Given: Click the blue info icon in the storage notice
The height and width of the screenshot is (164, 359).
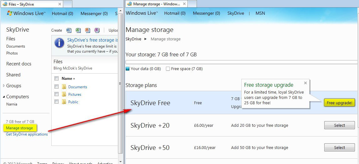Looking at the screenshot, I should [59, 43].
